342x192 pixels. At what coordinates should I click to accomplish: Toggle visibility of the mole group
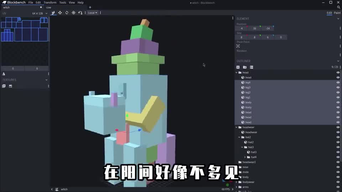click(338, 172)
